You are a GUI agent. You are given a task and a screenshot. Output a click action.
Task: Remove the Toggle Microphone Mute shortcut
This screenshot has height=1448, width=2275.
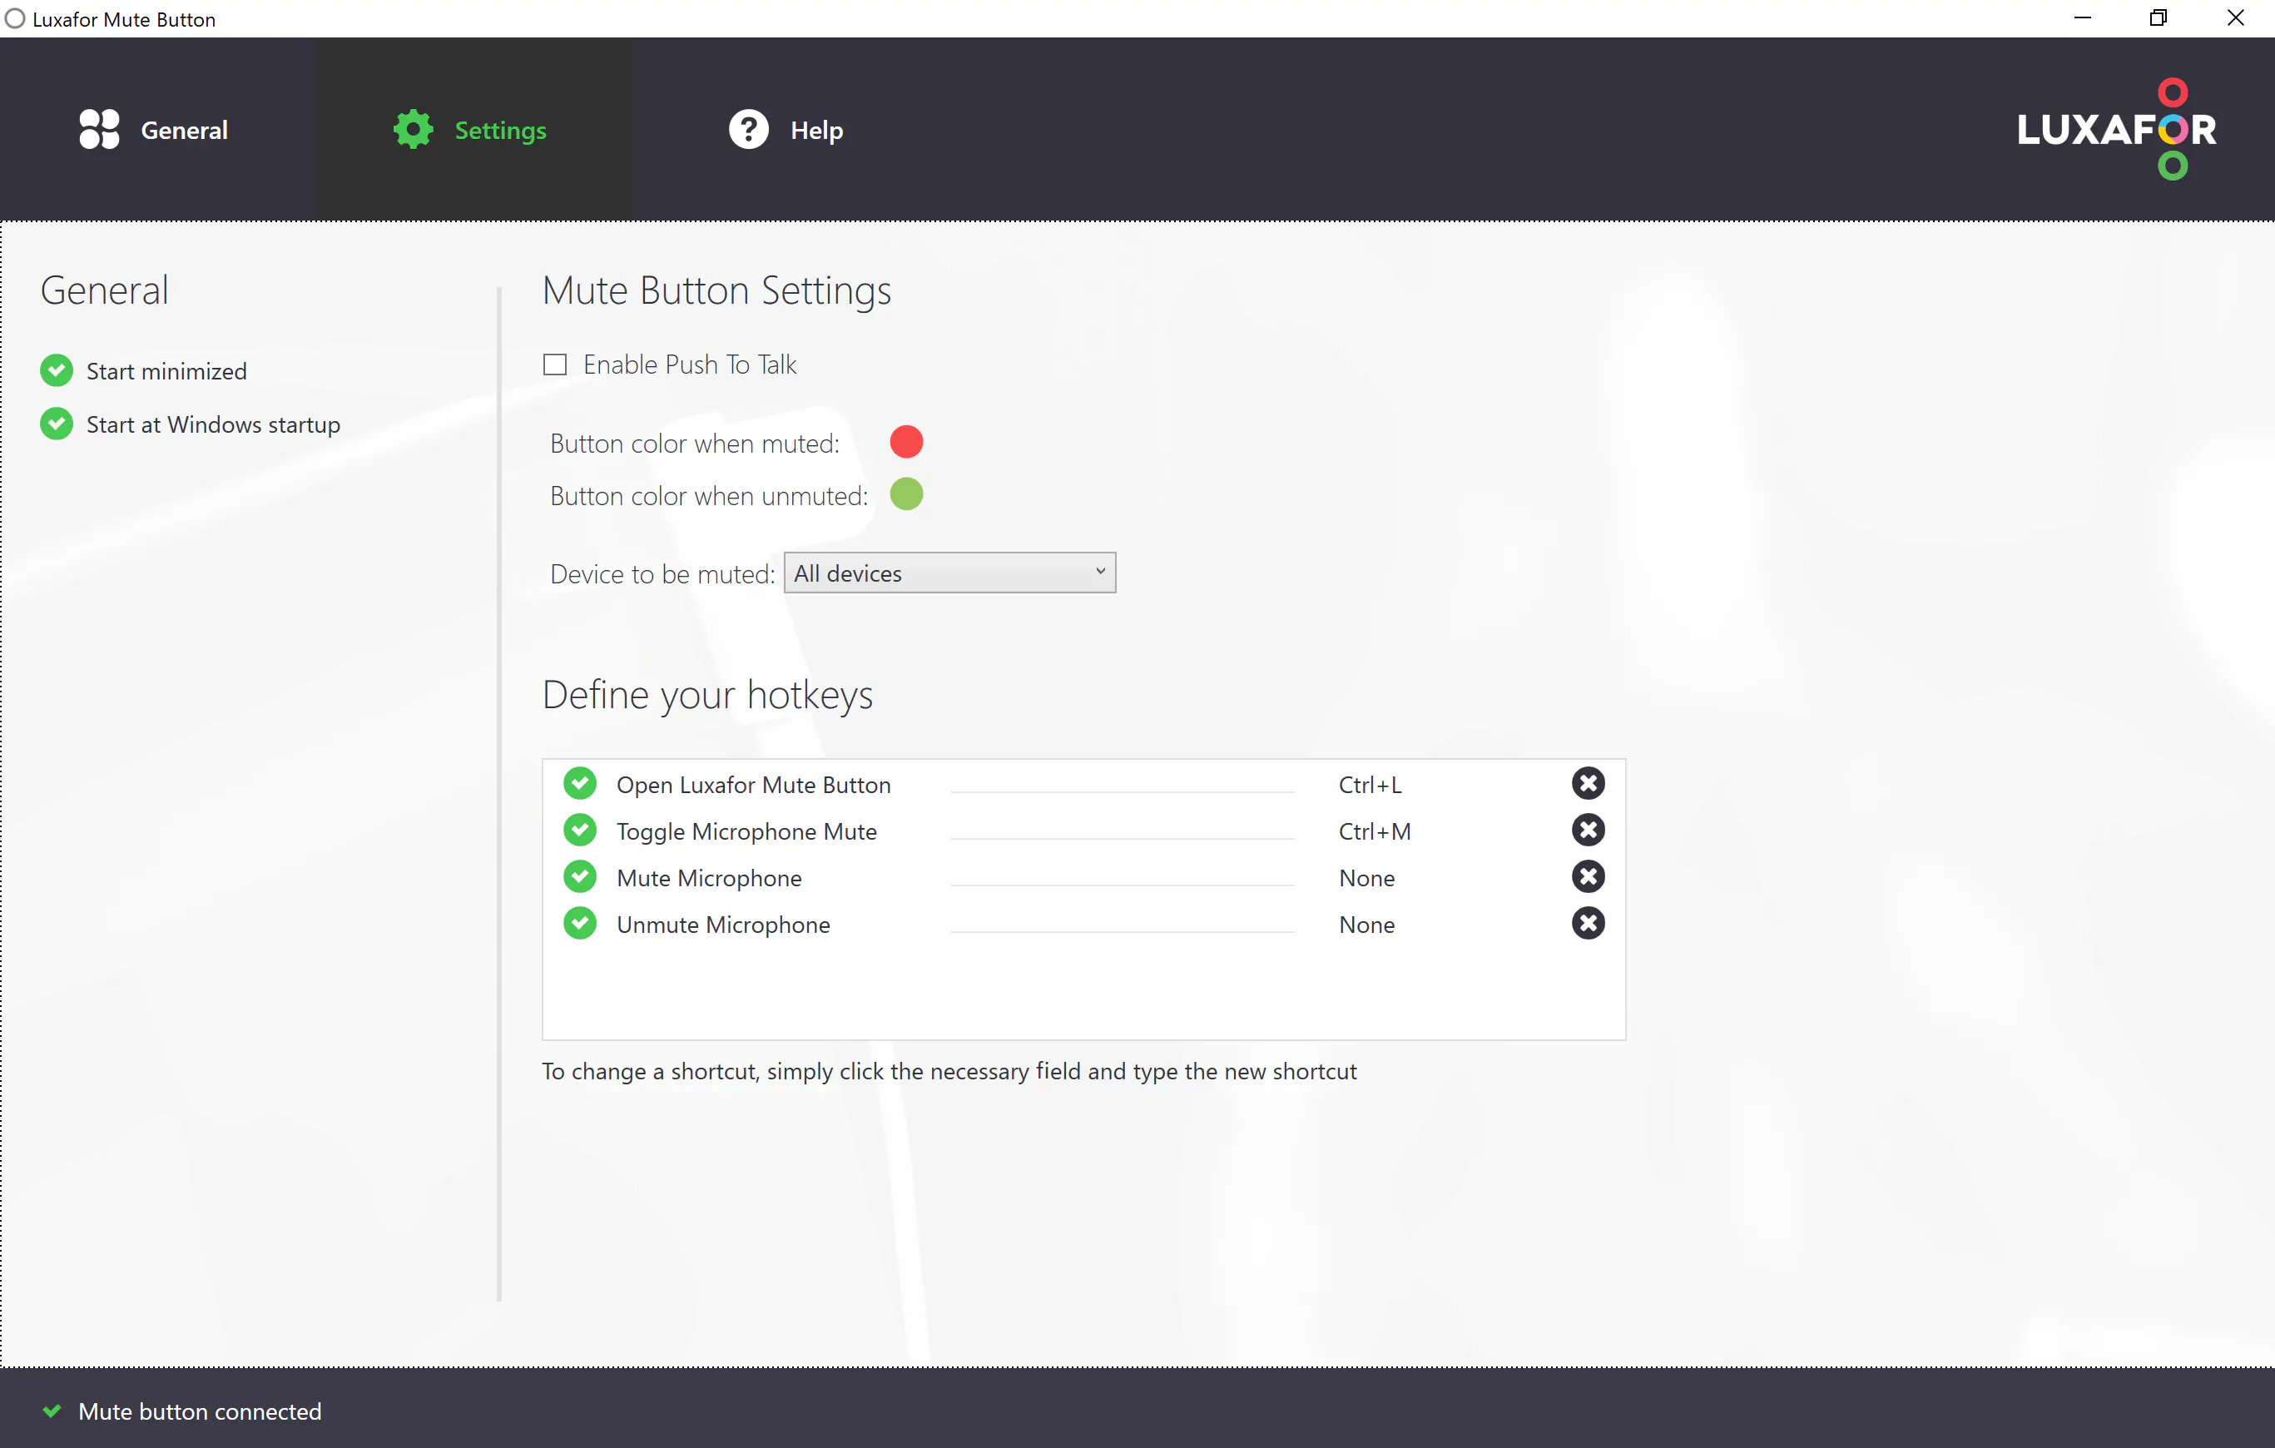point(1587,831)
